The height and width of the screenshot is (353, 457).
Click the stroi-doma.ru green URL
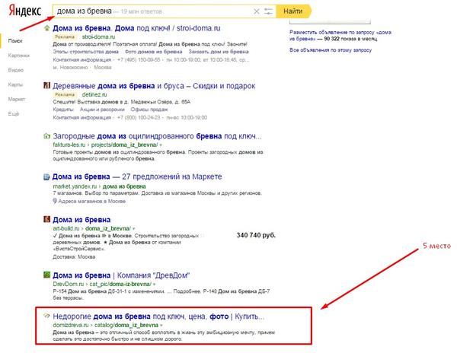tap(98, 37)
